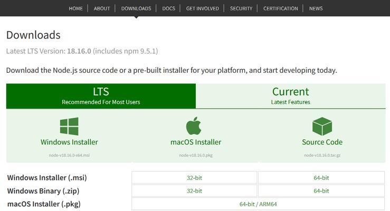Open the HOME nav item
The height and width of the screenshot is (211, 390).
coord(75,8)
